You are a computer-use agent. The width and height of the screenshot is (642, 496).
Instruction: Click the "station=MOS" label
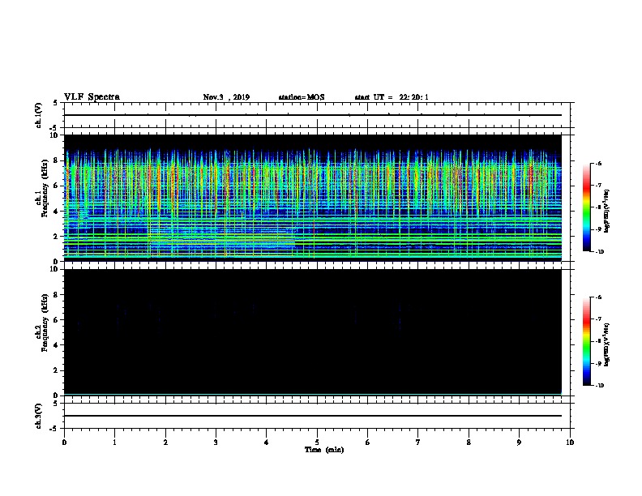coord(302,97)
